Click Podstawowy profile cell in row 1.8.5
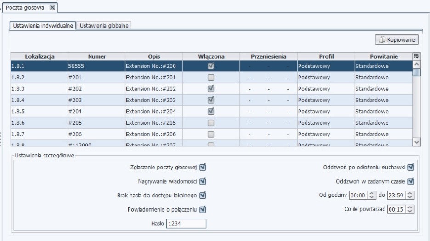430x241 pixels. pos(326,111)
